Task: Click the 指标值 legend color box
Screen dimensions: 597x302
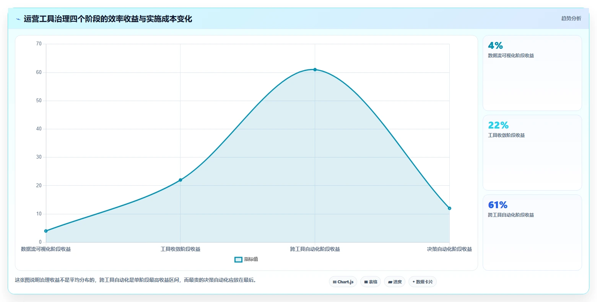Action: coord(238,260)
